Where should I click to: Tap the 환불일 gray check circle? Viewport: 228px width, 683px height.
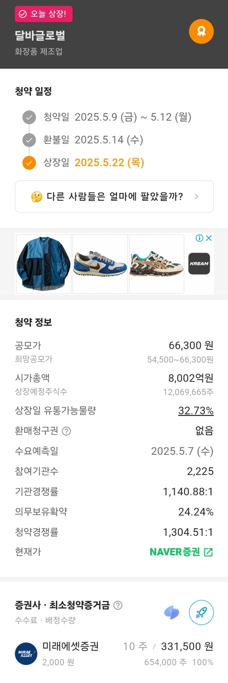pos(29,140)
